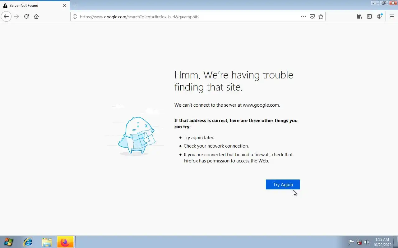The width and height of the screenshot is (398, 248).
Task: Open the taskbar clock and date
Action: (382, 242)
